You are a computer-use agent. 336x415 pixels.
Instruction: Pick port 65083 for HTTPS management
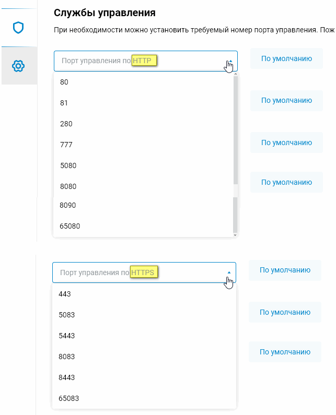coord(144,398)
